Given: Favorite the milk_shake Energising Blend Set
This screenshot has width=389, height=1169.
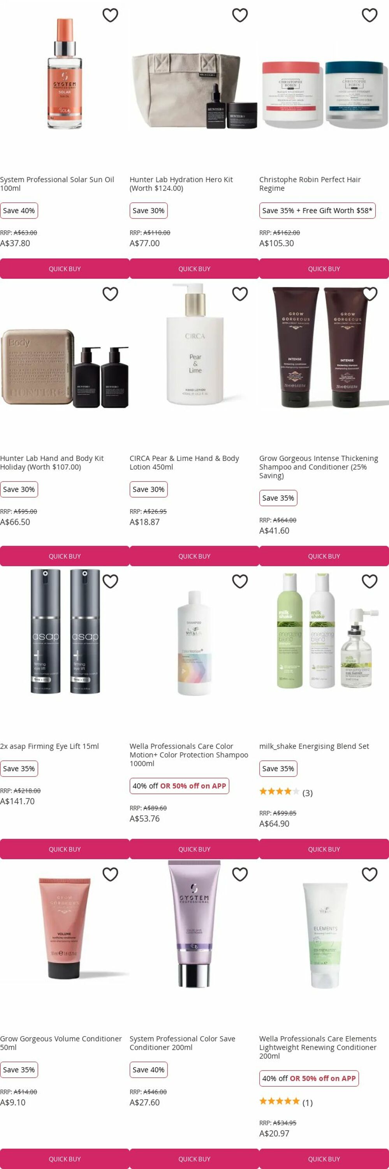Looking at the screenshot, I should [x=370, y=581].
